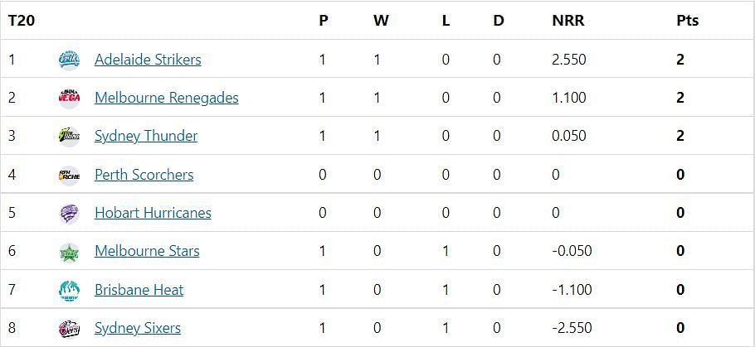The height and width of the screenshot is (347, 755).
Task: Open the Sydney Sixers team link
Action: (138, 329)
